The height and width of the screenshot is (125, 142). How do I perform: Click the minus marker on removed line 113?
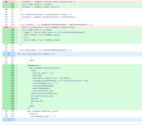pos(16,27)
